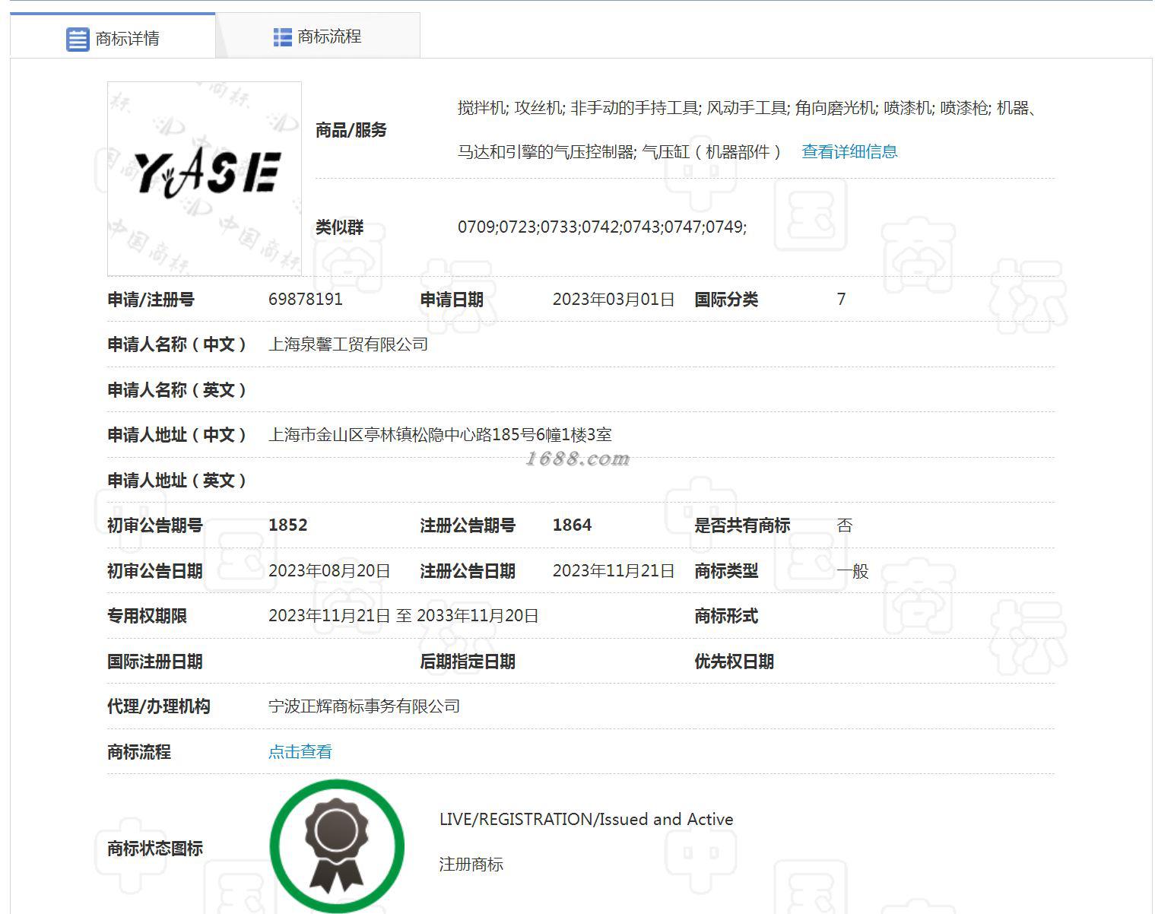This screenshot has width=1155, height=914.
Task: Click the trademark type value 一般
Action: 852,571
